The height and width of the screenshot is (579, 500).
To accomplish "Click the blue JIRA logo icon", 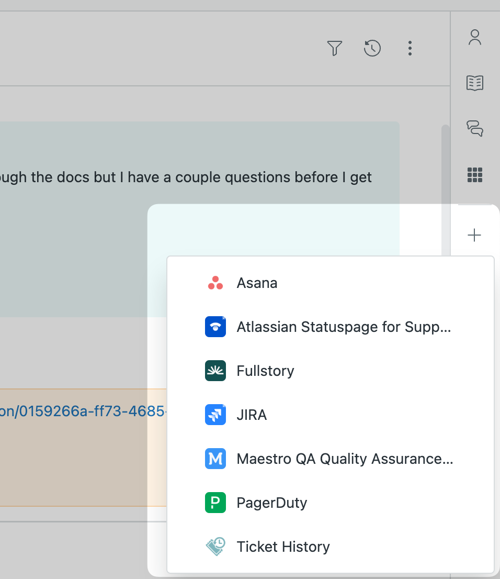I will (215, 415).
